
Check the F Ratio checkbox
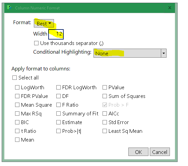click(x=59, y=105)
